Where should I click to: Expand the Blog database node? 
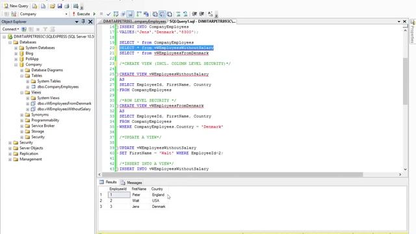pos(16,53)
